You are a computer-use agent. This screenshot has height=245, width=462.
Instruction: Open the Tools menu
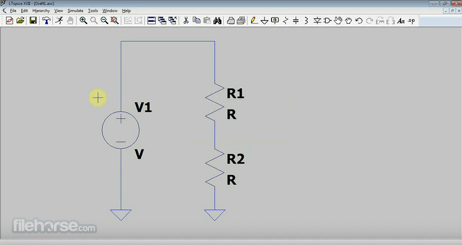pos(93,11)
